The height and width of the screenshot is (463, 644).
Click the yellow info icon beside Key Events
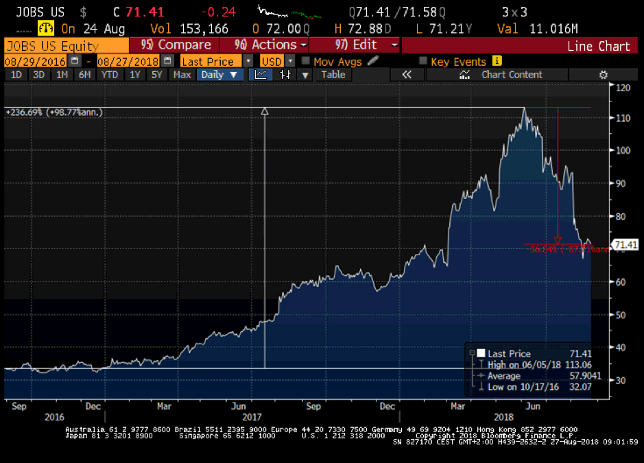tap(497, 61)
